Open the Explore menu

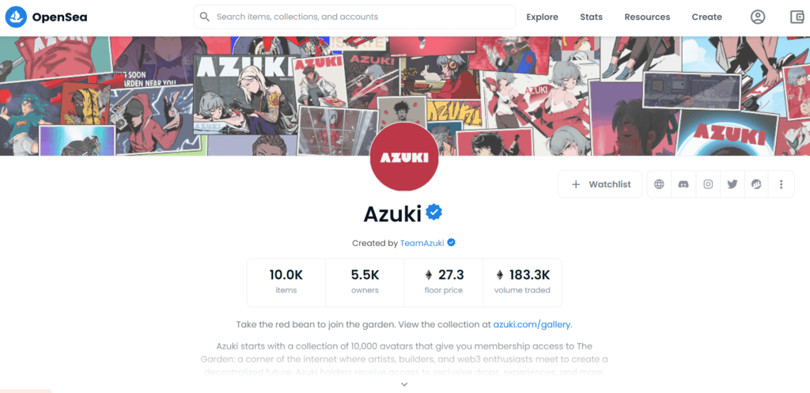[542, 17]
